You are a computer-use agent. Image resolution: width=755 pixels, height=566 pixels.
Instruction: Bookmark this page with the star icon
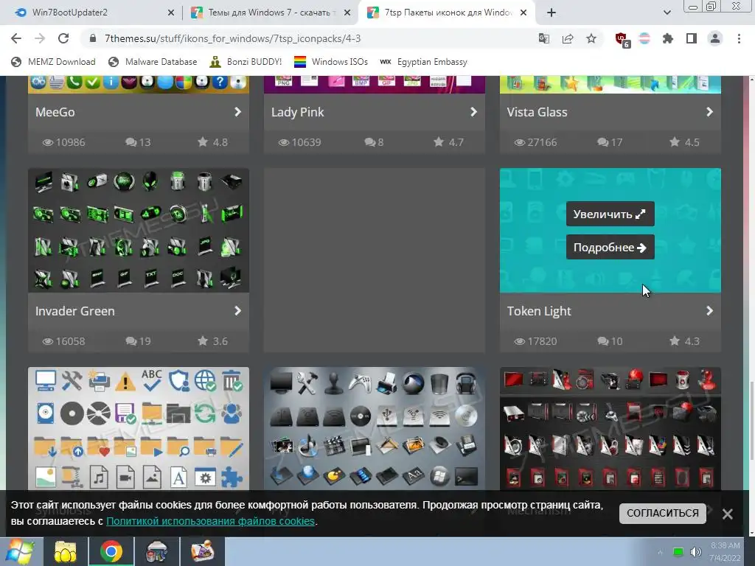coord(591,38)
